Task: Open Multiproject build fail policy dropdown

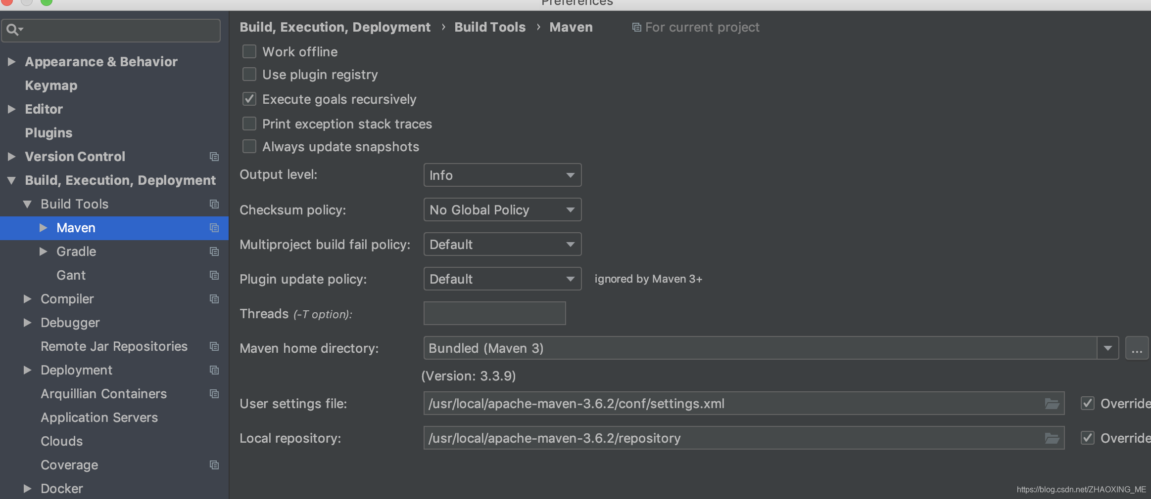Action: pyautogui.click(x=502, y=244)
